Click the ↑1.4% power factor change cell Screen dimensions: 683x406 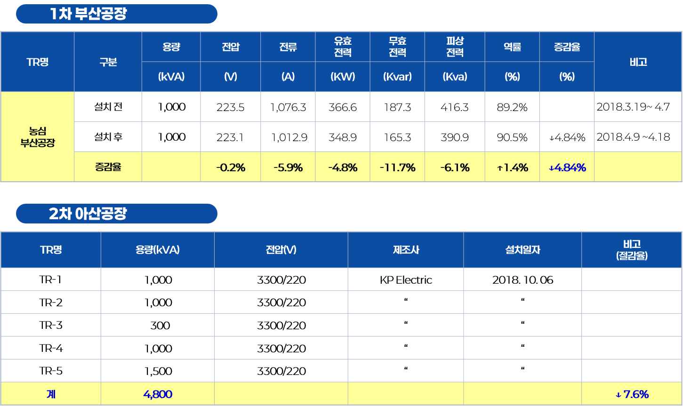pyautogui.click(x=512, y=167)
